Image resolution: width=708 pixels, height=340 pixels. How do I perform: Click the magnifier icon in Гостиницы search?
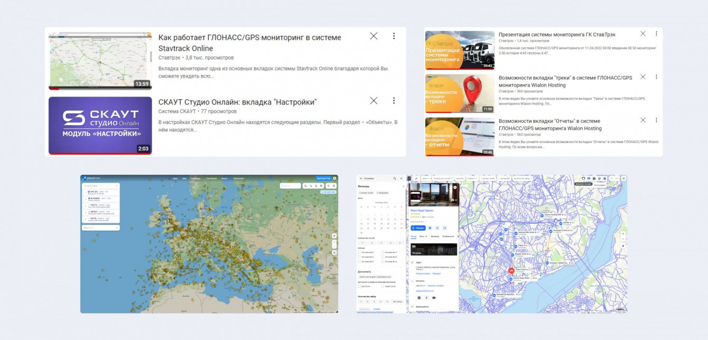(x=395, y=178)
